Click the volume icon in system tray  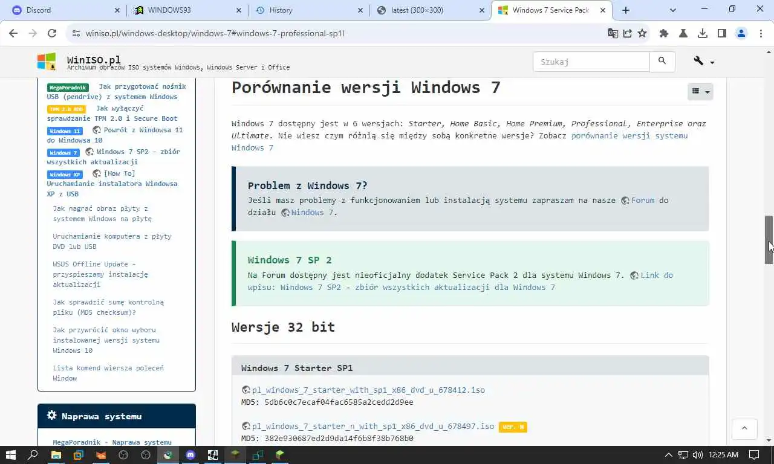coord(697,454)
